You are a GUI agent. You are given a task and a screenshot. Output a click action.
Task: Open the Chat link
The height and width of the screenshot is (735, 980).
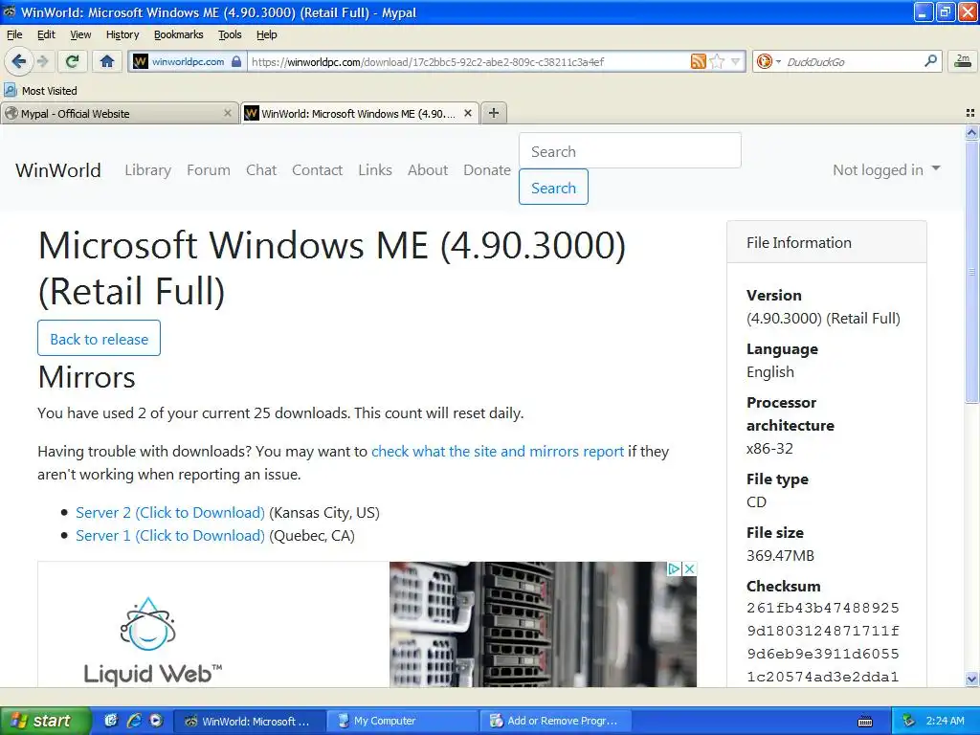pyautogui.click(x=261, y=170)
